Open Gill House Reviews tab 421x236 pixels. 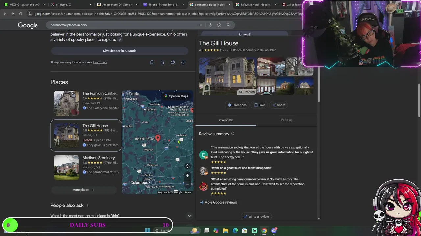(x=286, y=120)
